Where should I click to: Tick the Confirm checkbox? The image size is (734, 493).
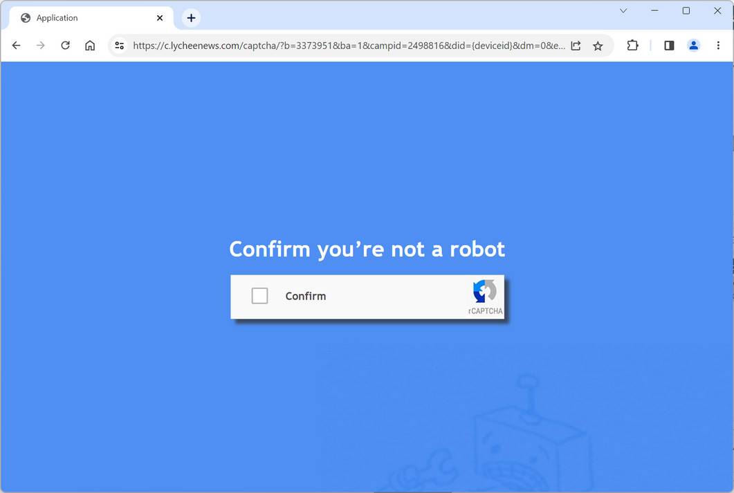tap(260, 296)
